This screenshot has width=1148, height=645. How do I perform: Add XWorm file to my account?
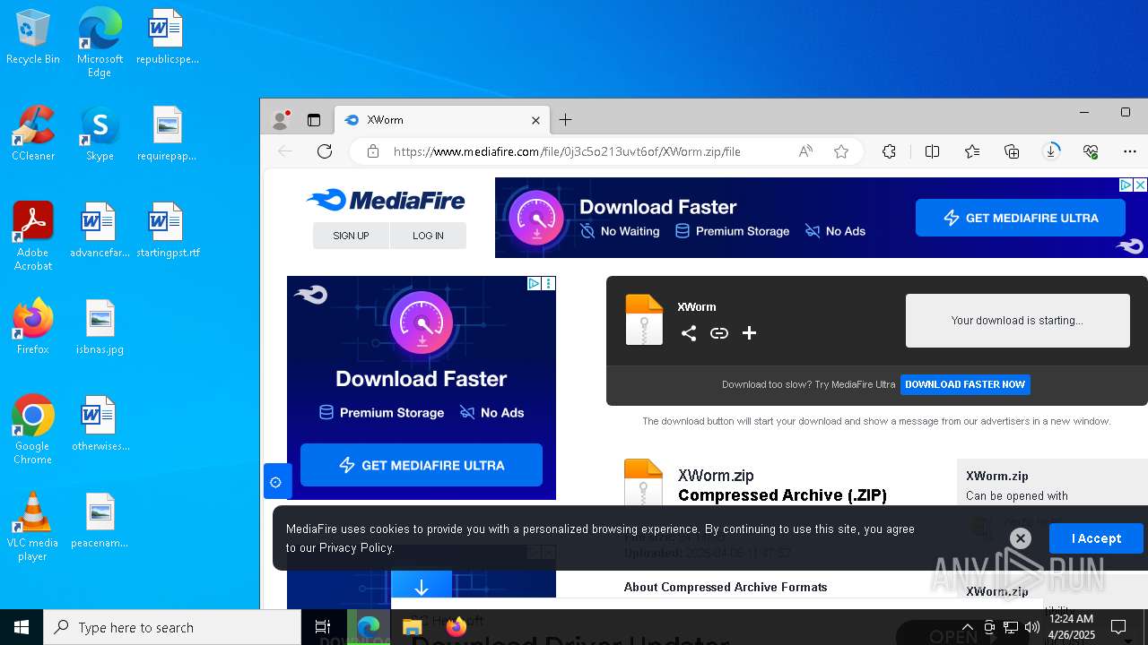pyautogui.click(x=749, y=333)
